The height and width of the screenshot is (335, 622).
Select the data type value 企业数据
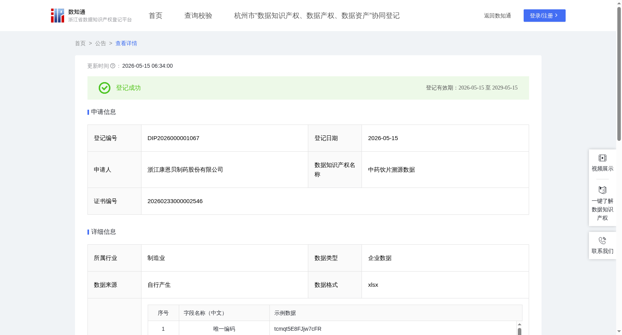coord(380,258)
